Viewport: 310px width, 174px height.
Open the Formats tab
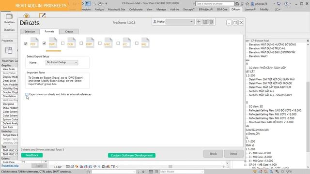coord(49,31)
